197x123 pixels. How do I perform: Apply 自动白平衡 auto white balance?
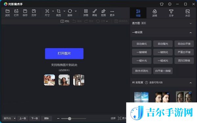point(184,44)
